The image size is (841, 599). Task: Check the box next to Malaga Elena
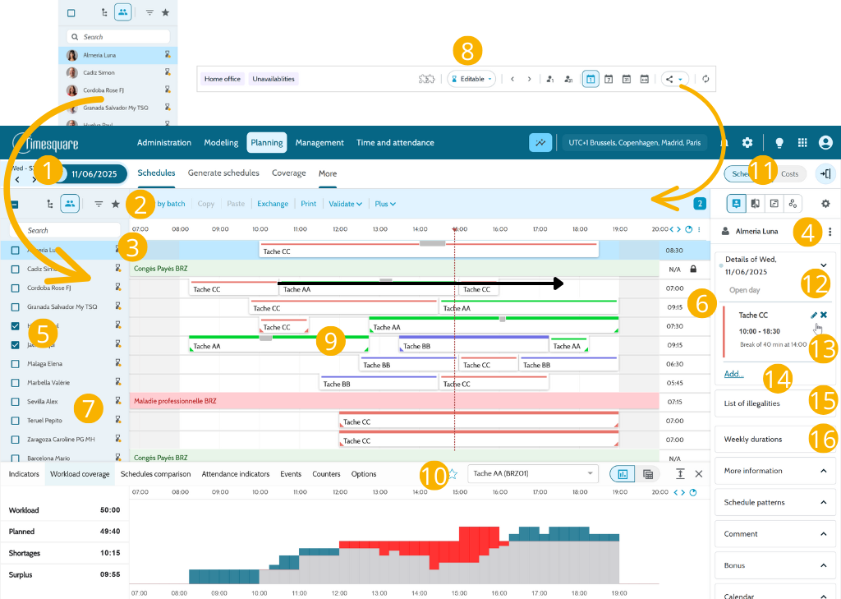16,364
